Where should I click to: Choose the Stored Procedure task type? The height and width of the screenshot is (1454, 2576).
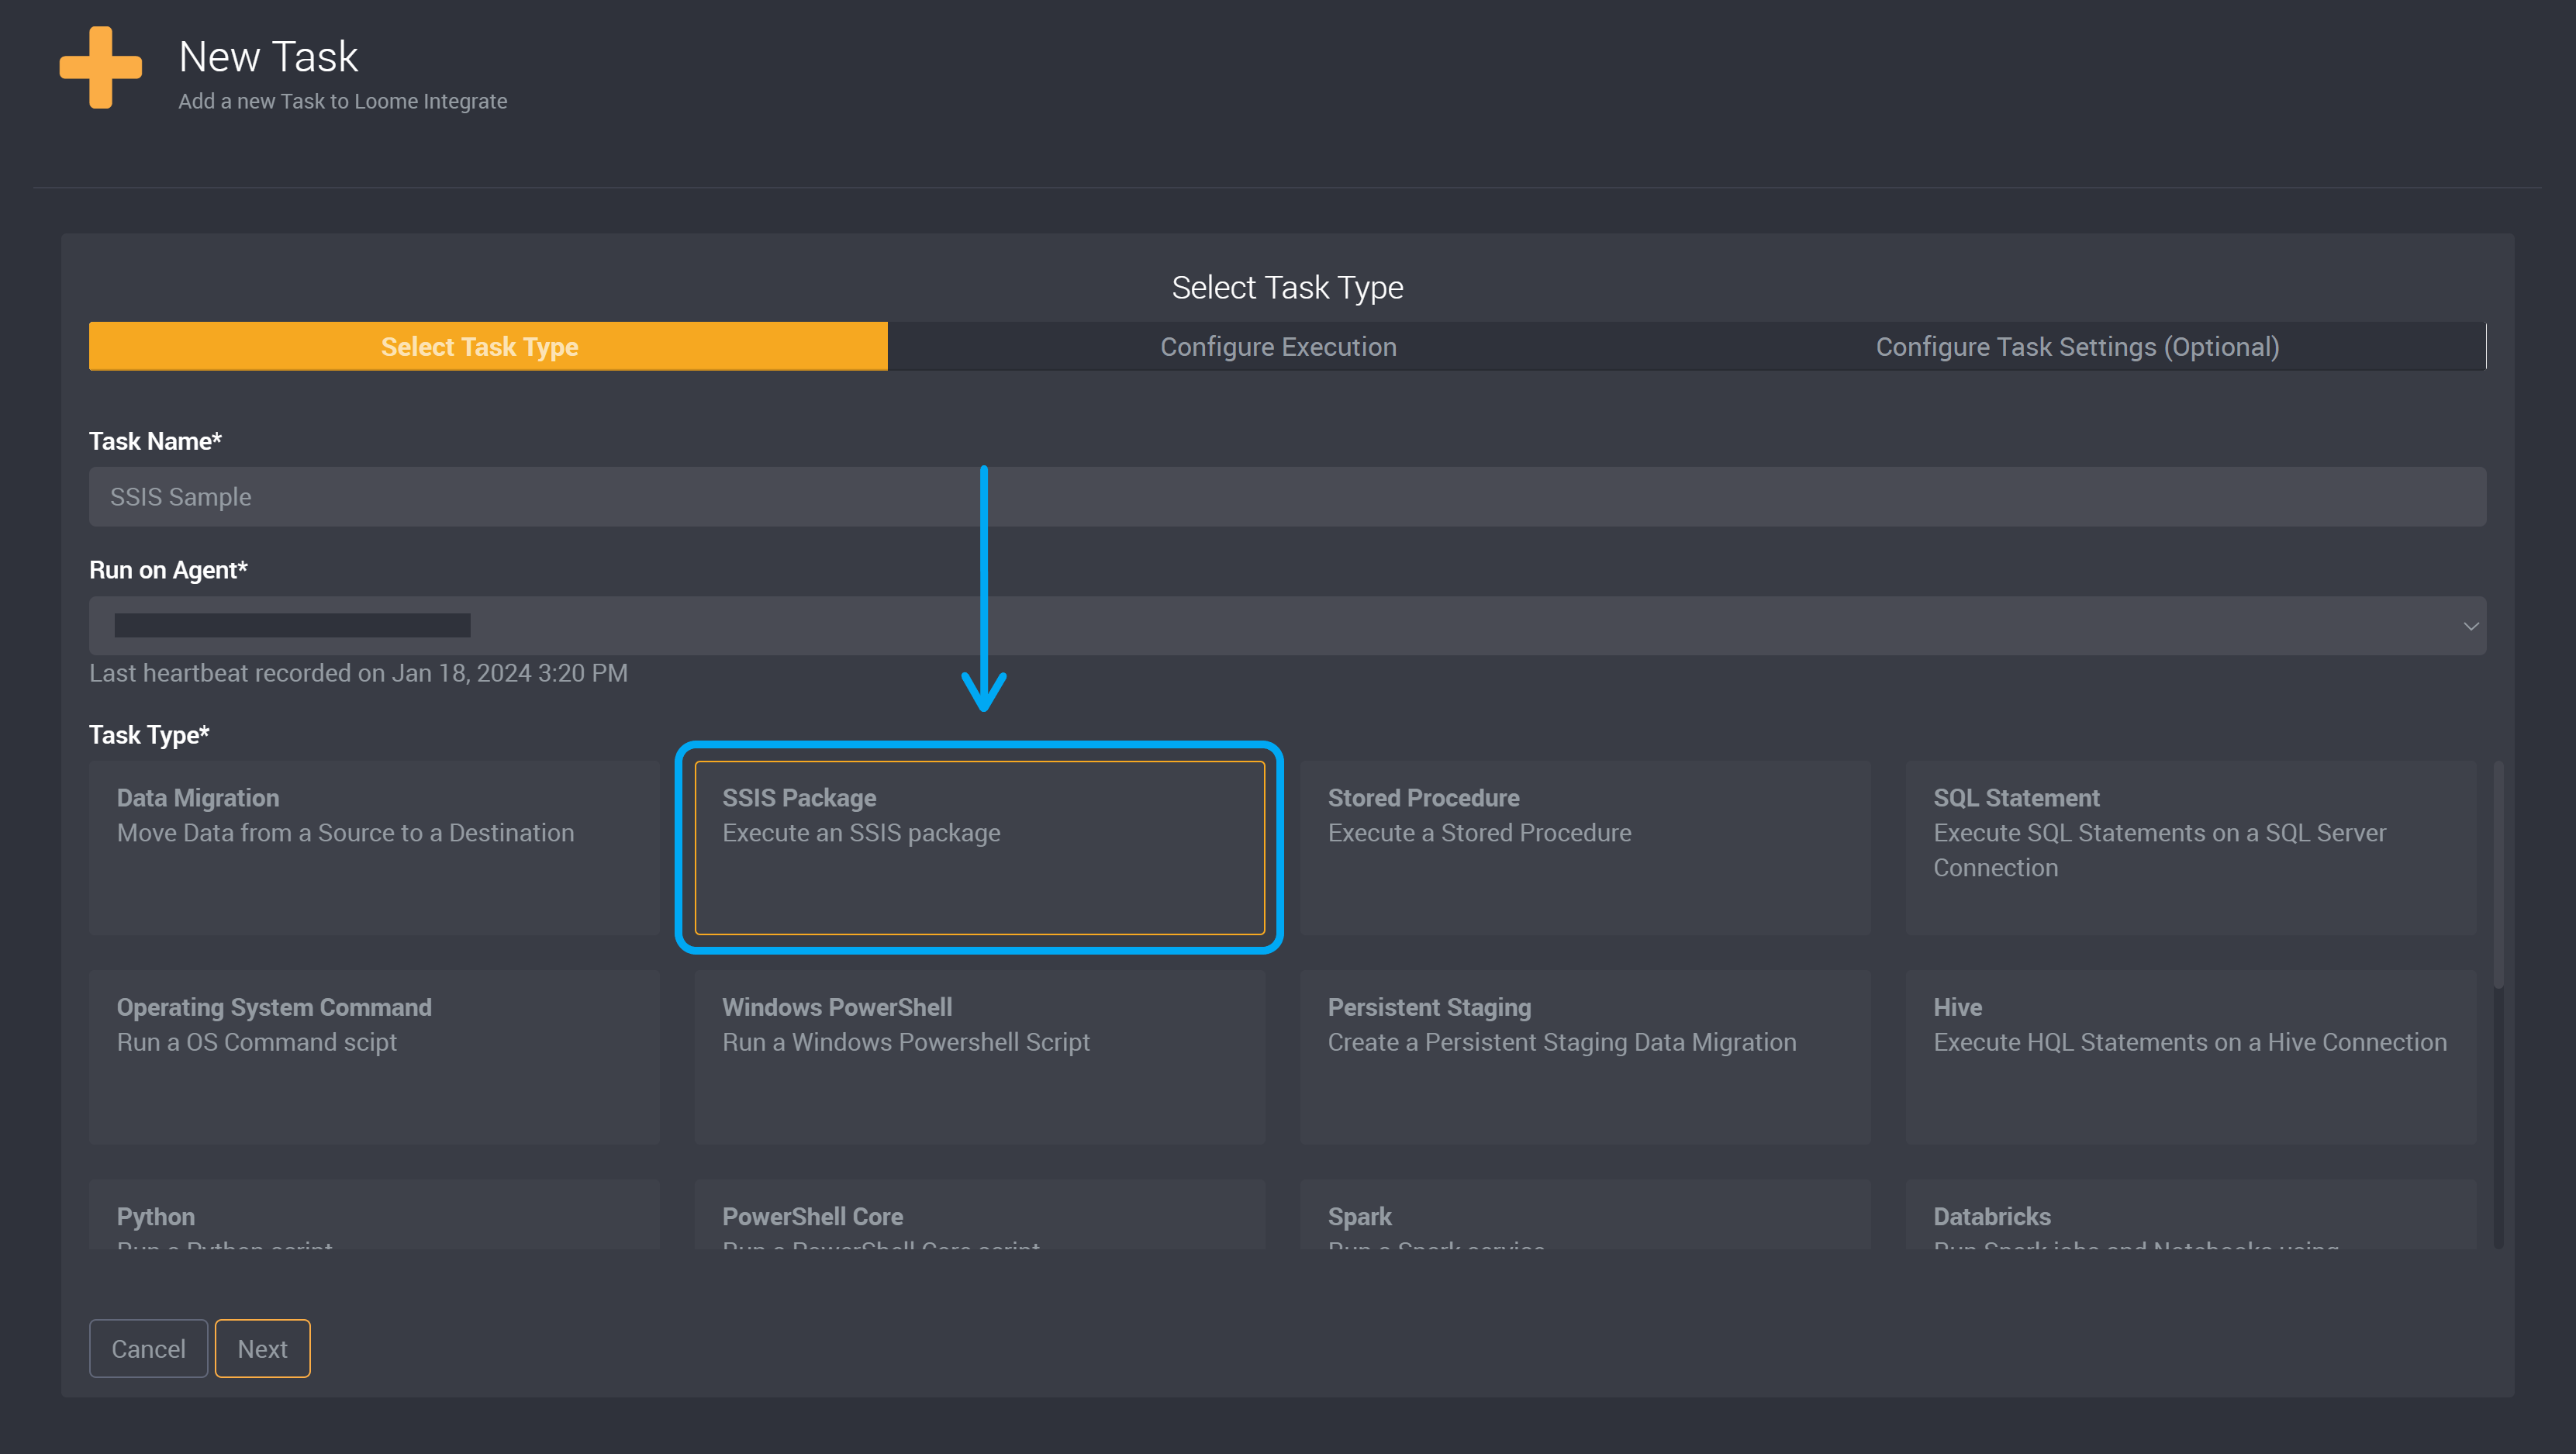click(1585, 848)
